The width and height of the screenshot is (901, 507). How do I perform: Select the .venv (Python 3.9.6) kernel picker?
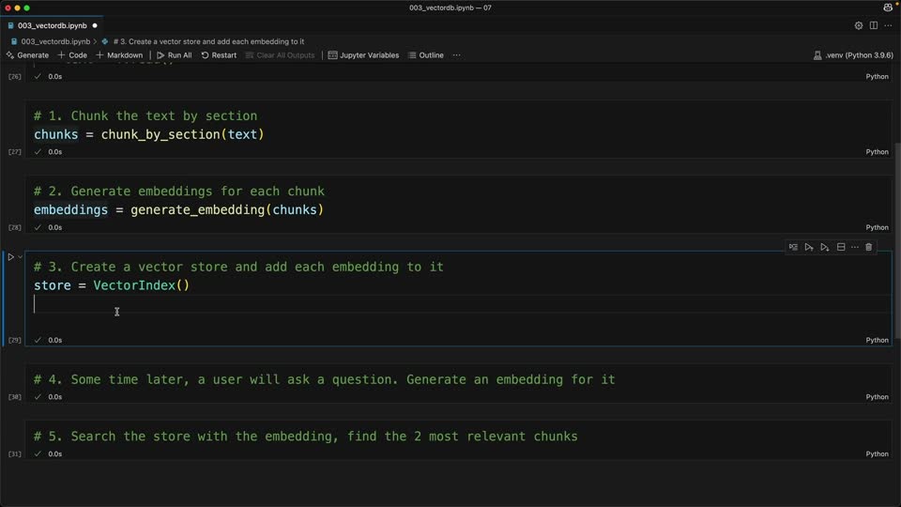tap(853, 55)
